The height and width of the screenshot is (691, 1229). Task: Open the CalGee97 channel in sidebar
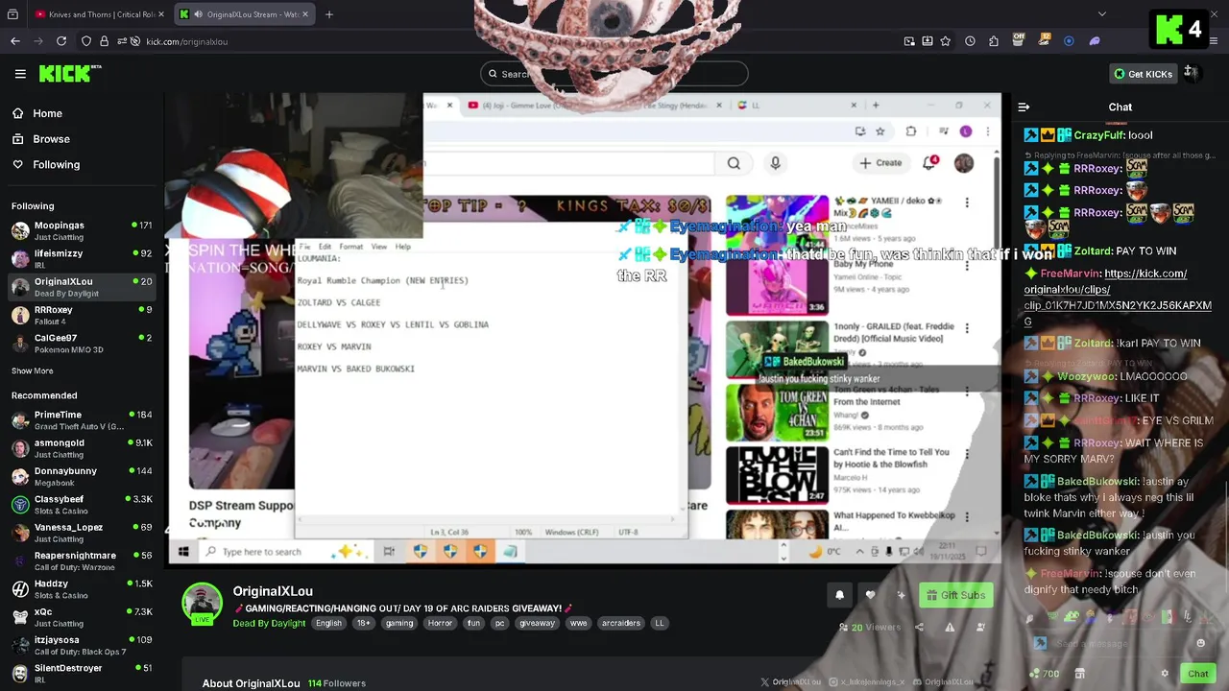(82, 343)
